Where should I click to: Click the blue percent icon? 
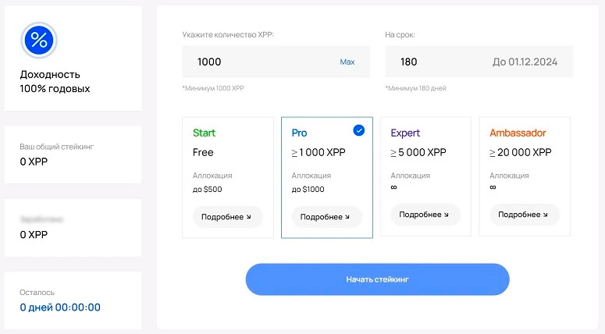coord(39,39)
